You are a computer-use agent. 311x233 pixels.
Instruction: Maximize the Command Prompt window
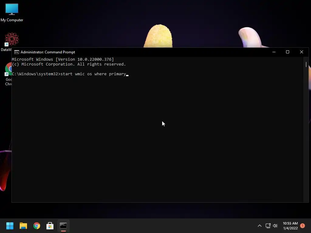288,52
